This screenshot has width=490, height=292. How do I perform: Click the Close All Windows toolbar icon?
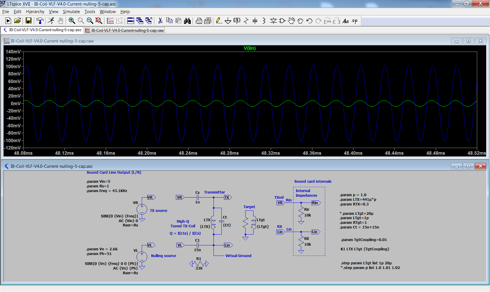point(149,21)
